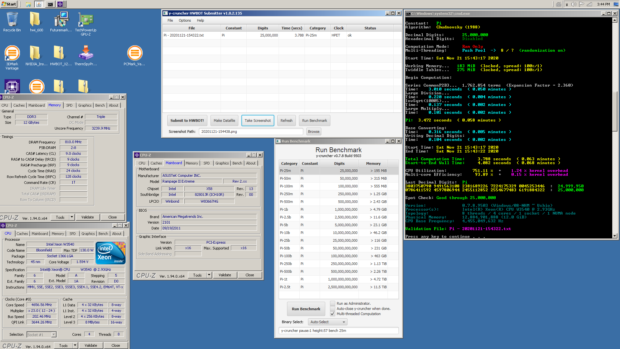Click Submit to HWBOT! button

coord(187,121)
